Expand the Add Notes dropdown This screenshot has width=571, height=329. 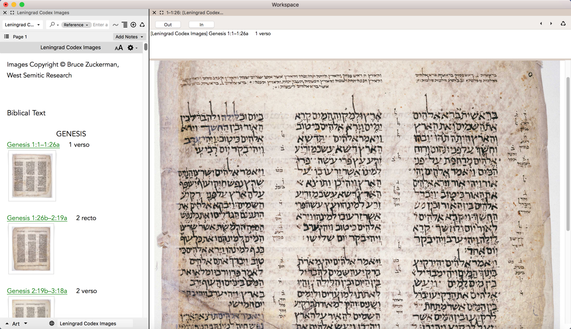pos(129,37)
